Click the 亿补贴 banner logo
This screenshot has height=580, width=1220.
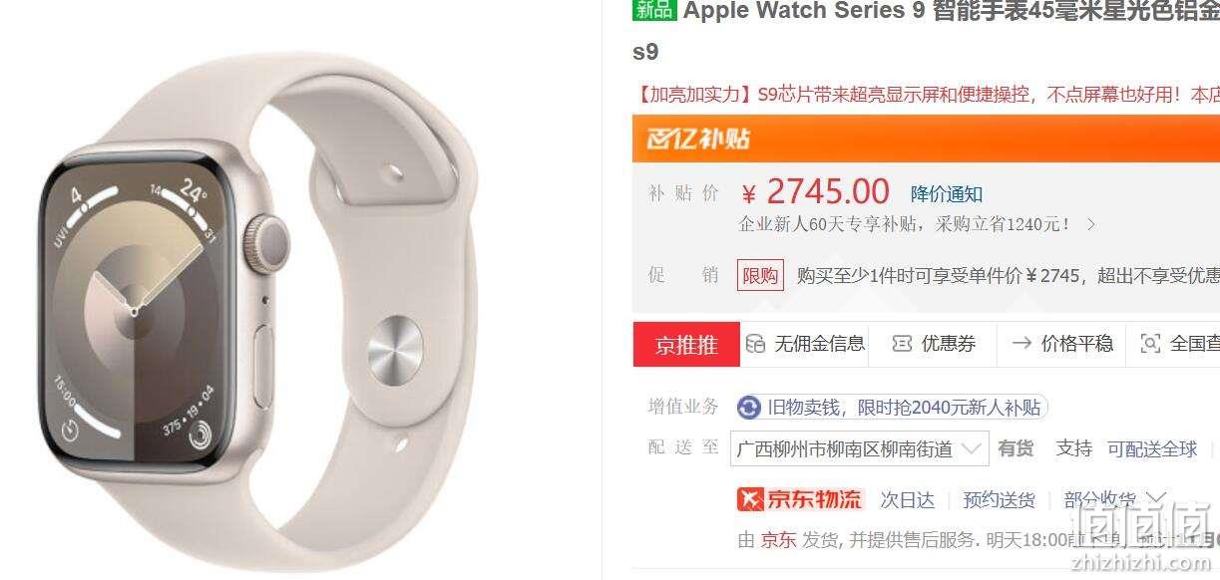pos(698,139)
